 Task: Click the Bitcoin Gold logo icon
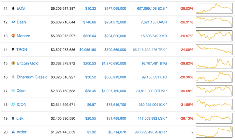pyautogui.click(x=13, y=63)
